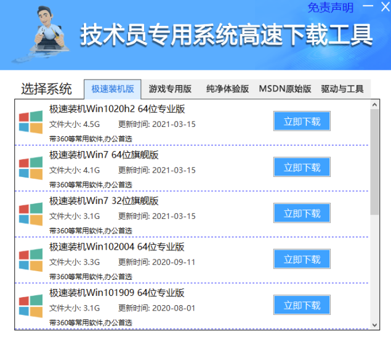Viewport: 391px width, 339px height.
Task: Click Windows logo icon for Win102004 64位专业版
Action: coord(31,260)
